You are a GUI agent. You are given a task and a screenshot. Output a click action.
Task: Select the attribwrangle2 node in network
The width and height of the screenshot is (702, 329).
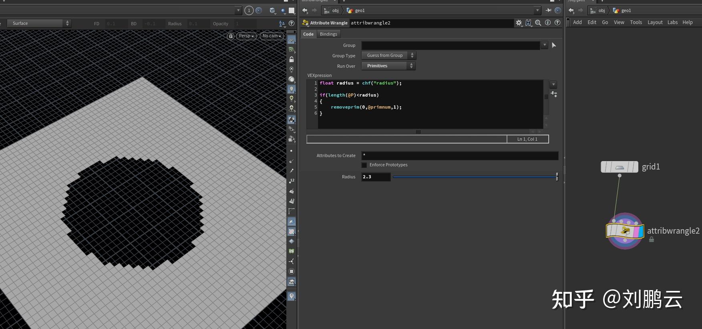625,231
